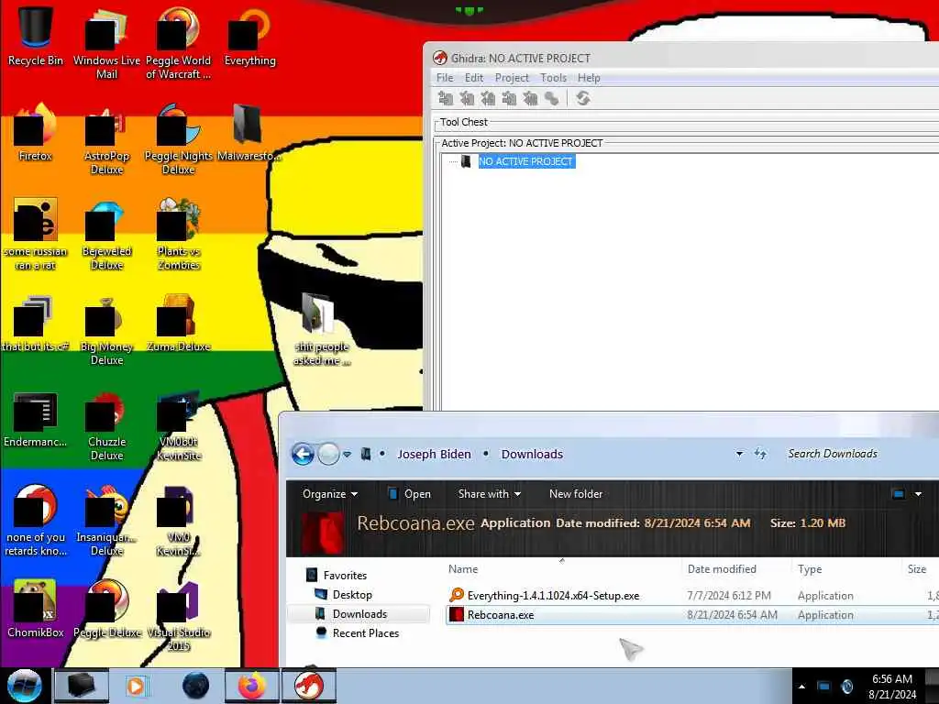The height and width of the screenshot is (704, 939).
Task: Select the Malwaresto... desktop folder icon
Action: (248, 132)
